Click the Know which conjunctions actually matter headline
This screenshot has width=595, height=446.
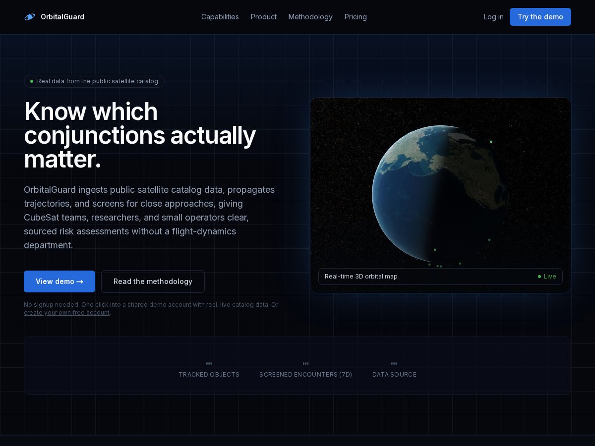(x=140, y=135)
